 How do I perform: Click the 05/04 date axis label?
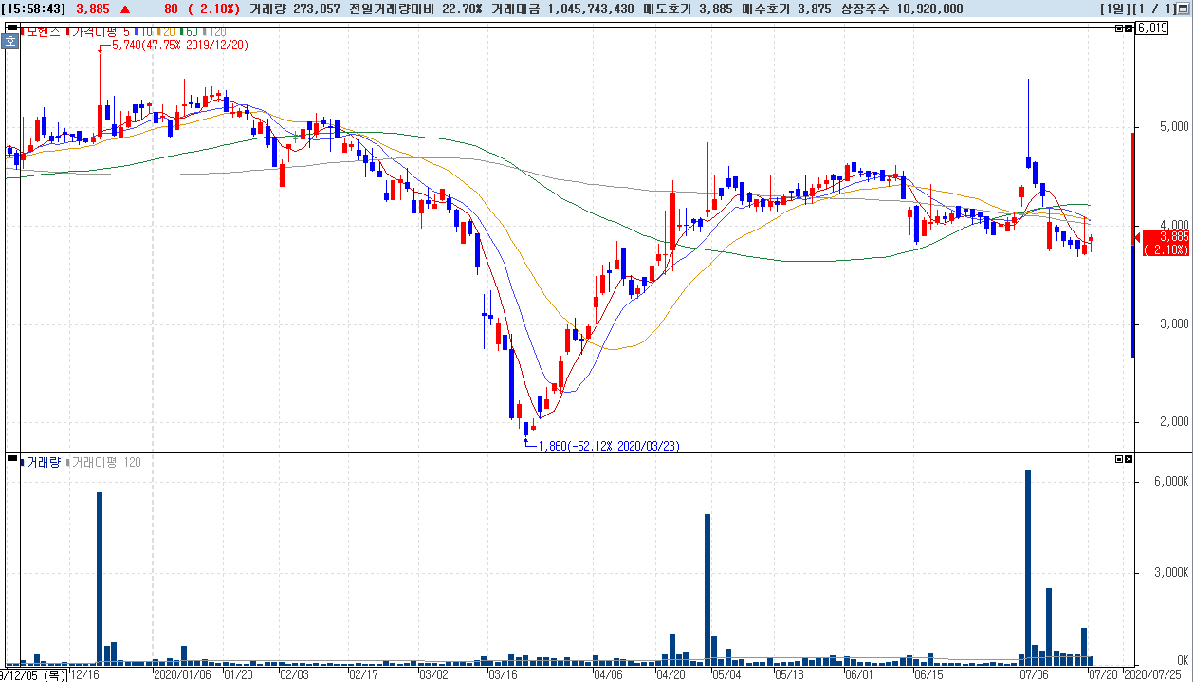tap(726, 674)
